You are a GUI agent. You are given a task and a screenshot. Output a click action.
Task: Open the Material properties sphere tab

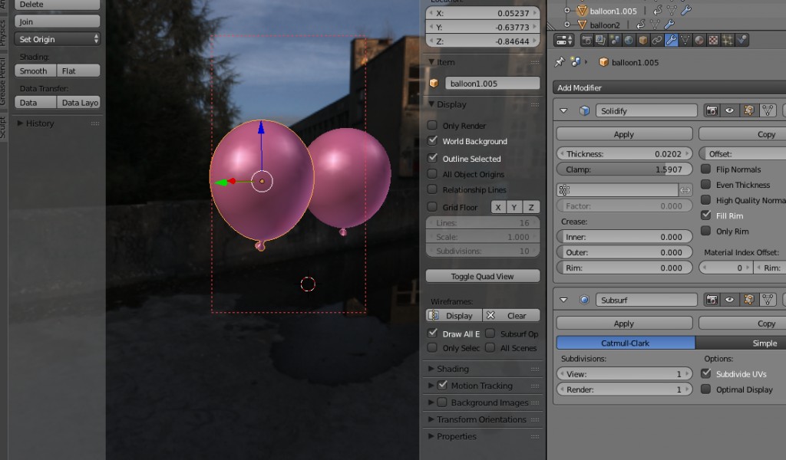[x=698, y=40]
